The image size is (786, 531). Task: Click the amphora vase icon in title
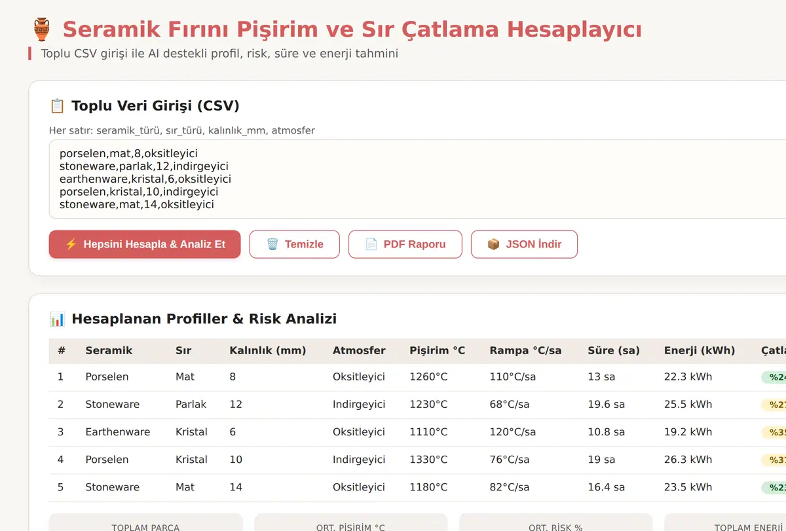(41, 29)
